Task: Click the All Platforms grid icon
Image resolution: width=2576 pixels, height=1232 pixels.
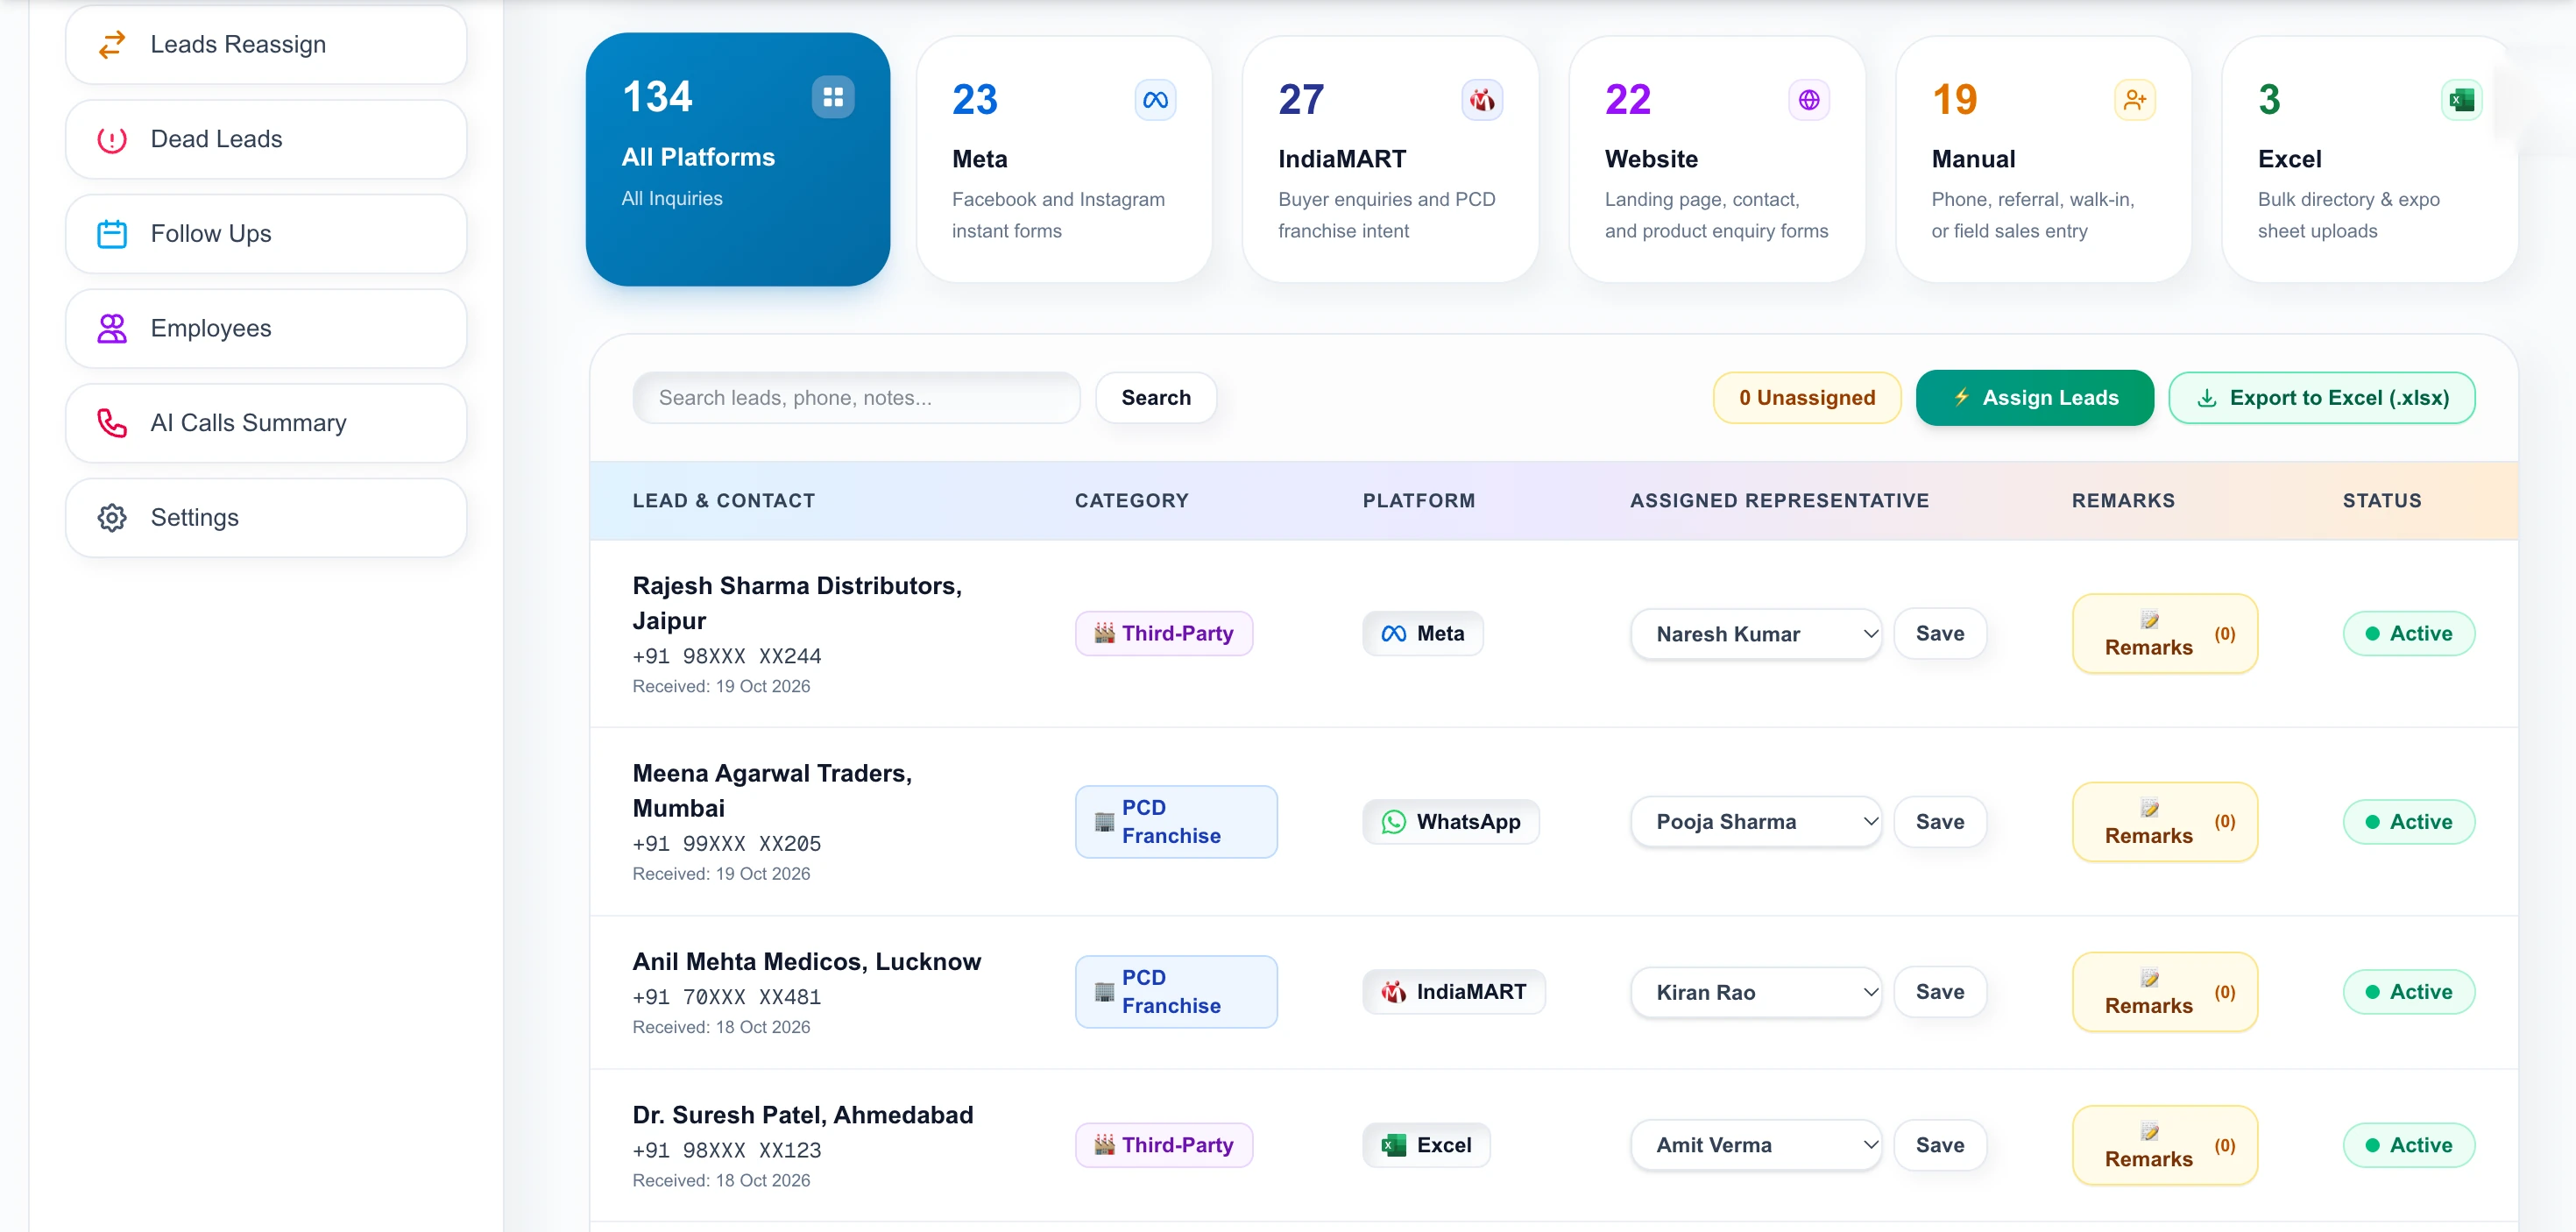Action: click(x=833, y=97)
